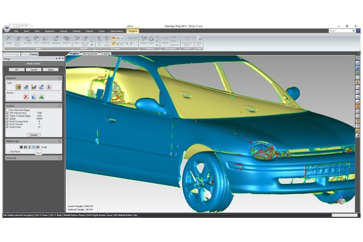Enable the Clip Plane checkbox

pos(7,151)
